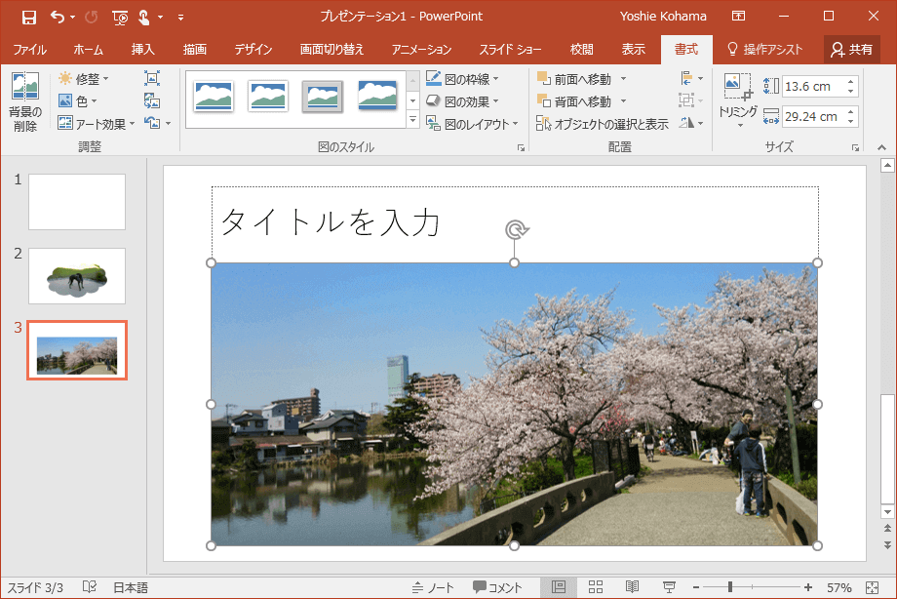Click the Share (共有) button
The height and width of the screenshot is (599, 897).
[x=850, y=50]
